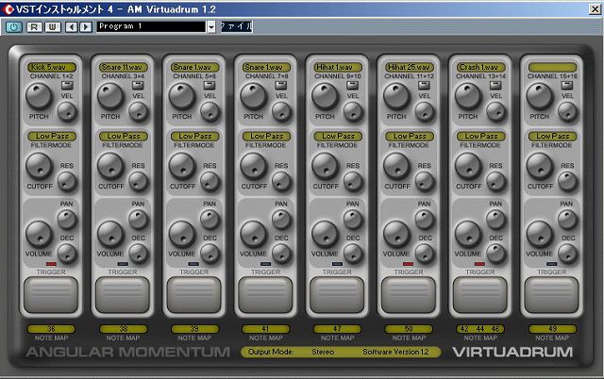Viewport: 604px width, 379px height.
Task: Click the Resonance knob on channel 1+2
Action: [67, 181]
